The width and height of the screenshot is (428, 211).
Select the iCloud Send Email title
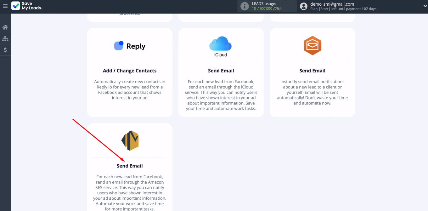click(221, 71)
